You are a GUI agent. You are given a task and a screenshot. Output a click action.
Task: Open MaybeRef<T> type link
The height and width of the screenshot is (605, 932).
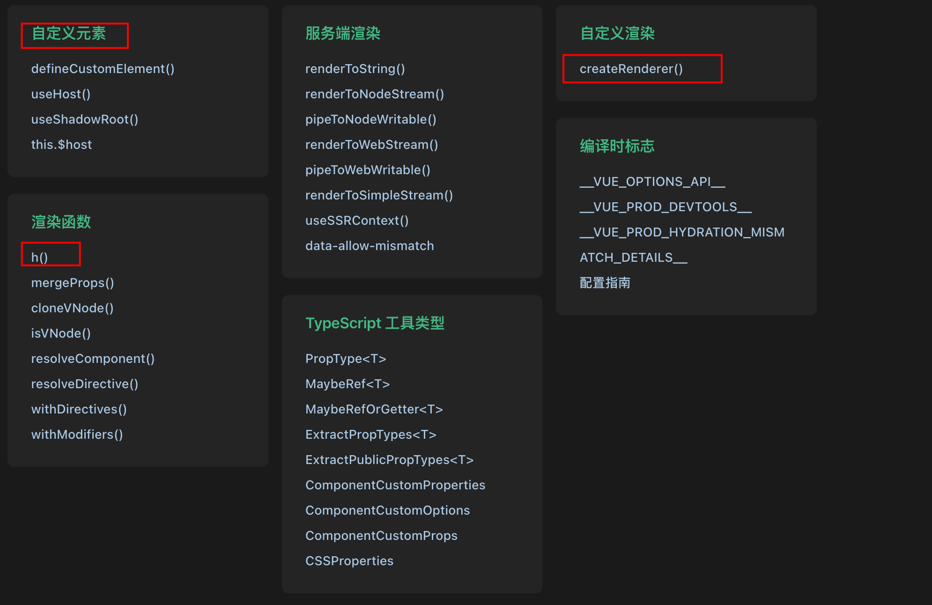point(348,384)
